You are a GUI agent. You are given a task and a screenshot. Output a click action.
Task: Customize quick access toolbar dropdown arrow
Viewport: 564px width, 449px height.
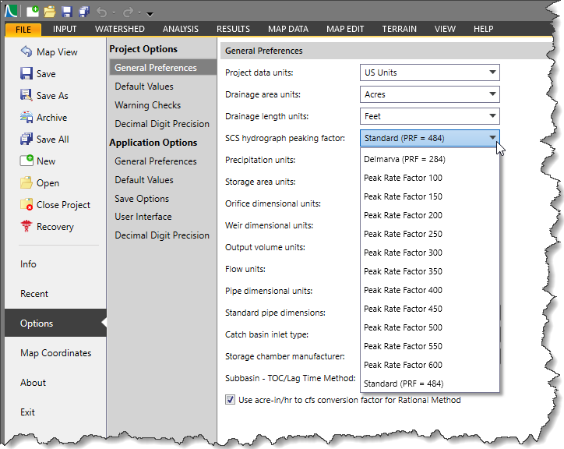coord(150,13)
